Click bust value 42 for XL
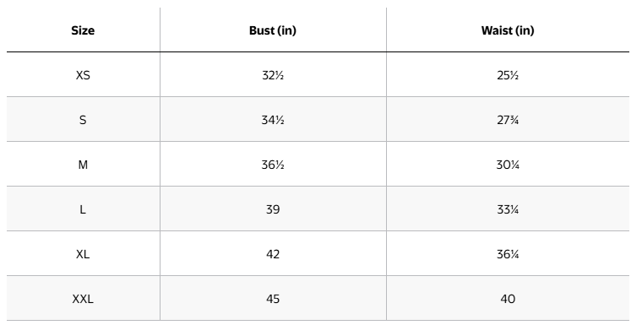Screen dimensions: 642x325 273,254
